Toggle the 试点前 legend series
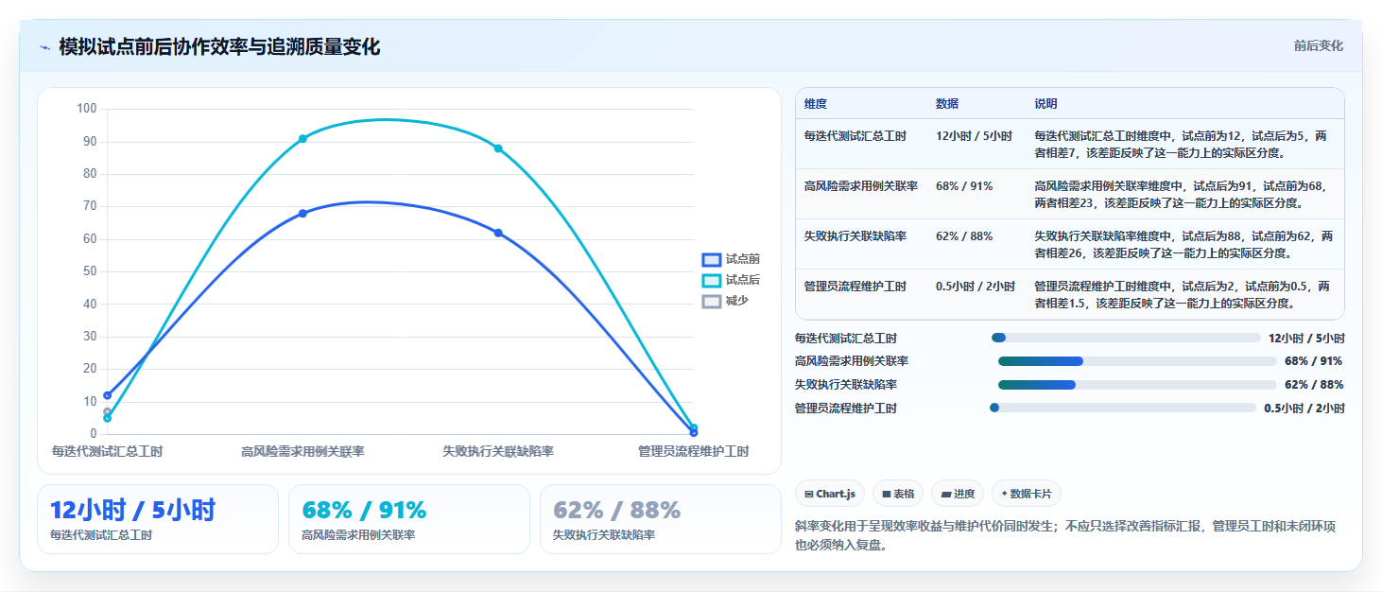Viewport: 1382px width, 592px height. [731, 259]
